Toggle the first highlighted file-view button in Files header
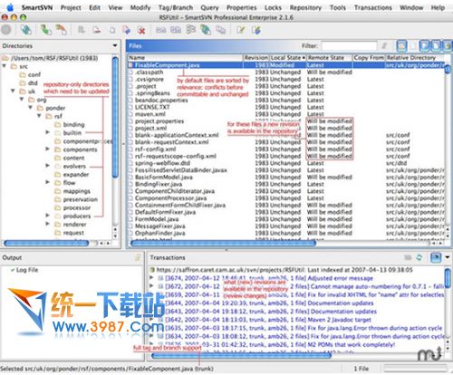The image size is (453, 375). (401, 46)
